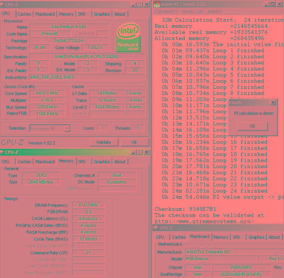Open Caches tab in the Memory CPU-Z window
This screenshot has width=284, height=278.
tap(24, 162)
